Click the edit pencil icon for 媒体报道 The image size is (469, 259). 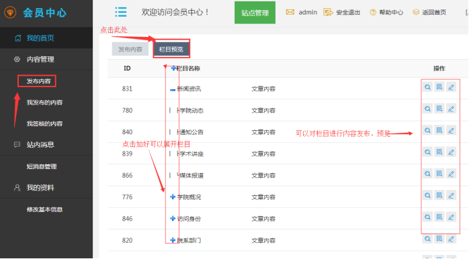coord(451,174)
